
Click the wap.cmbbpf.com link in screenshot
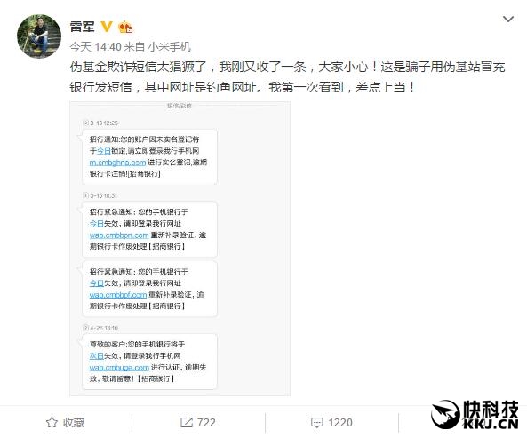coord(118,295)
